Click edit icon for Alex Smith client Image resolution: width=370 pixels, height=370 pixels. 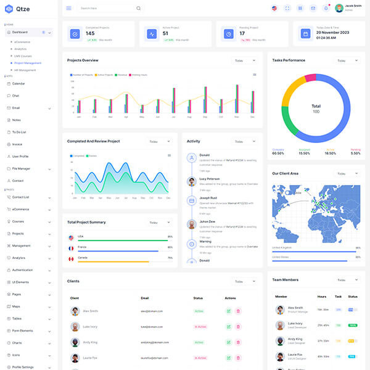tap(228, 311)
